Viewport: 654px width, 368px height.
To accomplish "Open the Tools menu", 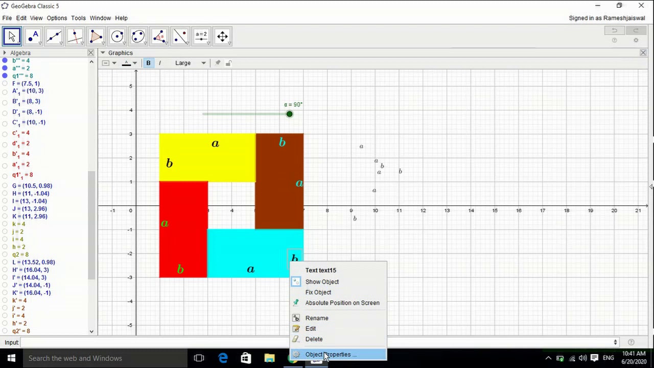I will tap(78, 18).
